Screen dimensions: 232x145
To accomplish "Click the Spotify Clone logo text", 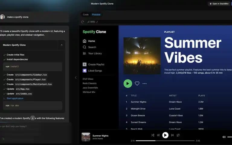I will pos(94,32).
